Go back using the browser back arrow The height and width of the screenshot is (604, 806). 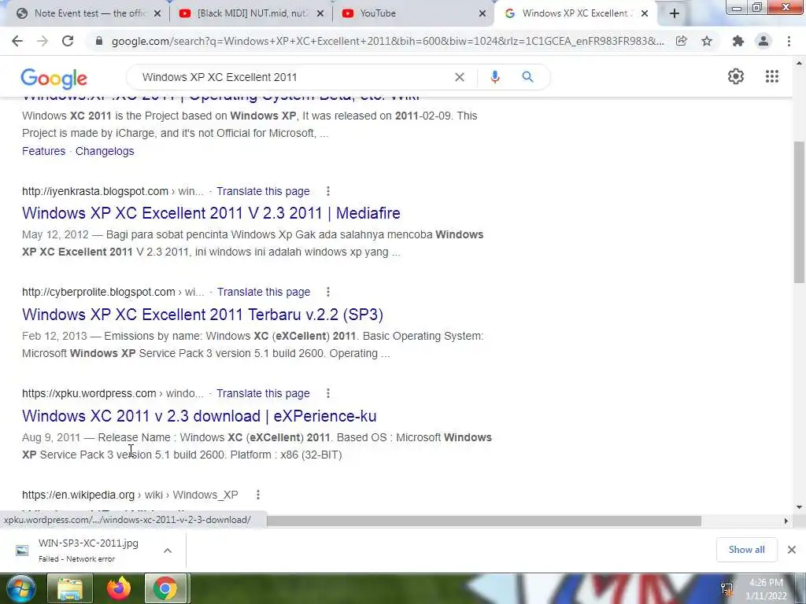pos(17,41)
